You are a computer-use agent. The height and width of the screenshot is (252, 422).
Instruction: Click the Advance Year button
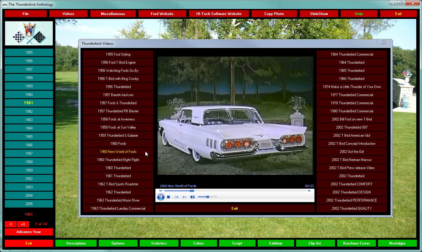tap(29, 232)
